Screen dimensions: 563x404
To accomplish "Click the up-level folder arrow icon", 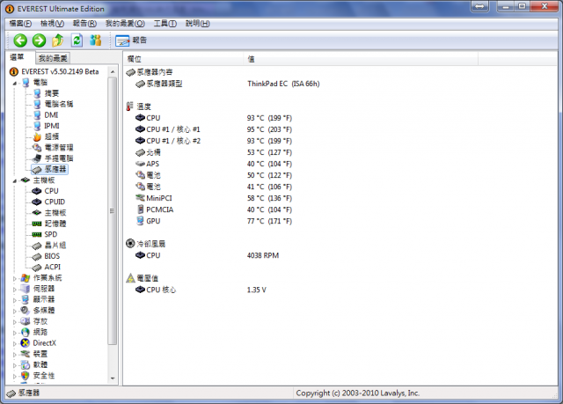I will (x=58, y=40).
